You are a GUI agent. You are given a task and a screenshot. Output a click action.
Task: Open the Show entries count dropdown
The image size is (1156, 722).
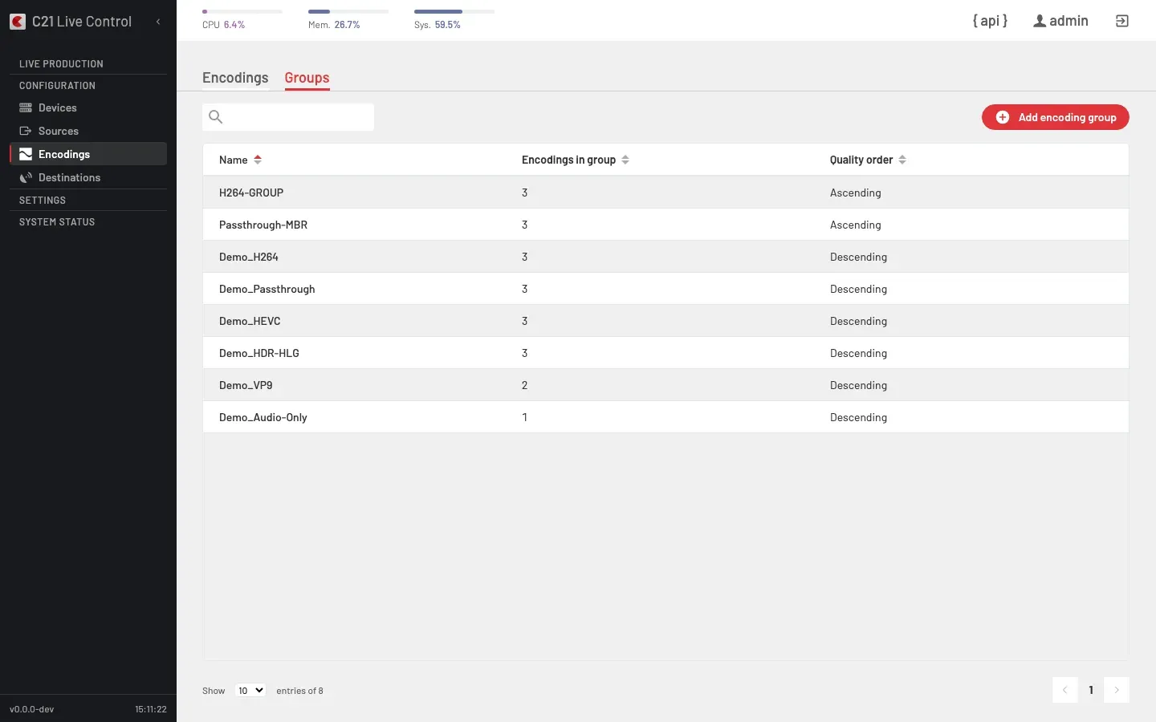coord(250,690)
